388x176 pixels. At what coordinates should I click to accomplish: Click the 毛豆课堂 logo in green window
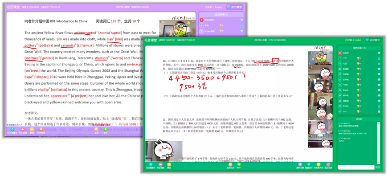151,40
